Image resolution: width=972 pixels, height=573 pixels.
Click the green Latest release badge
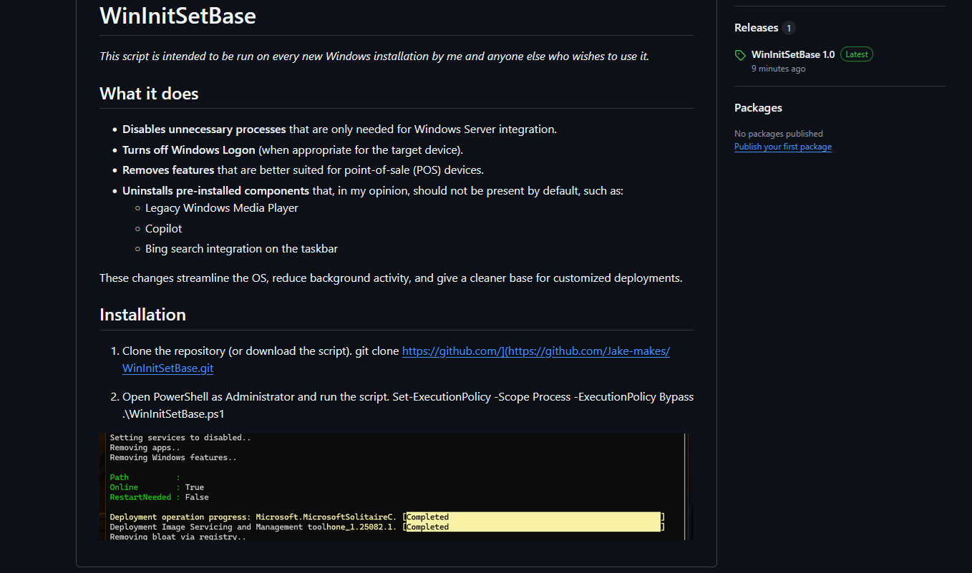856,54
